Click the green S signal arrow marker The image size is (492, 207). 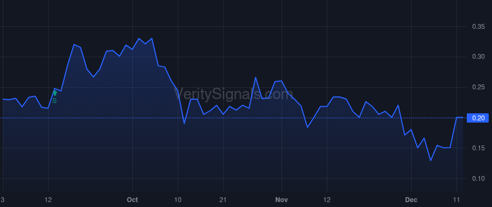click(55, 93)
